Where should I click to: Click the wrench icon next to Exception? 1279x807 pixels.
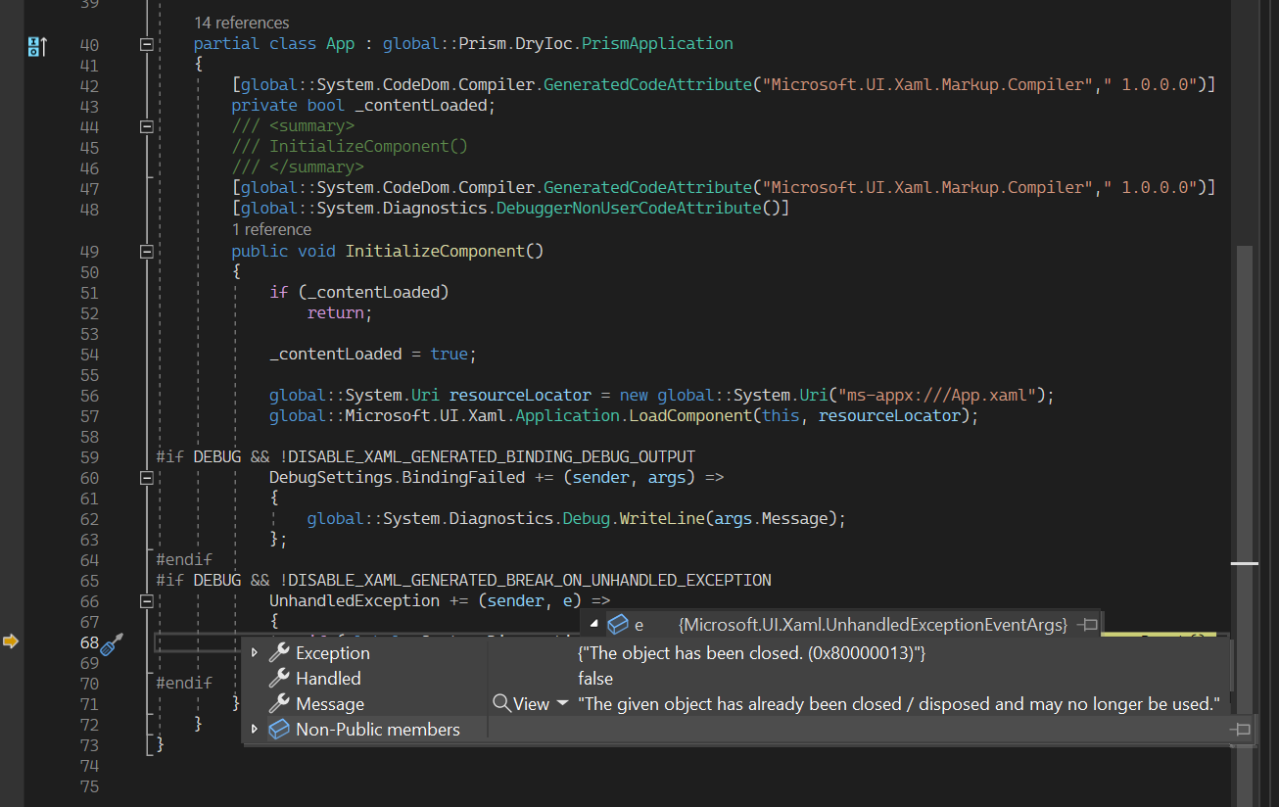[x=279, y=653]
